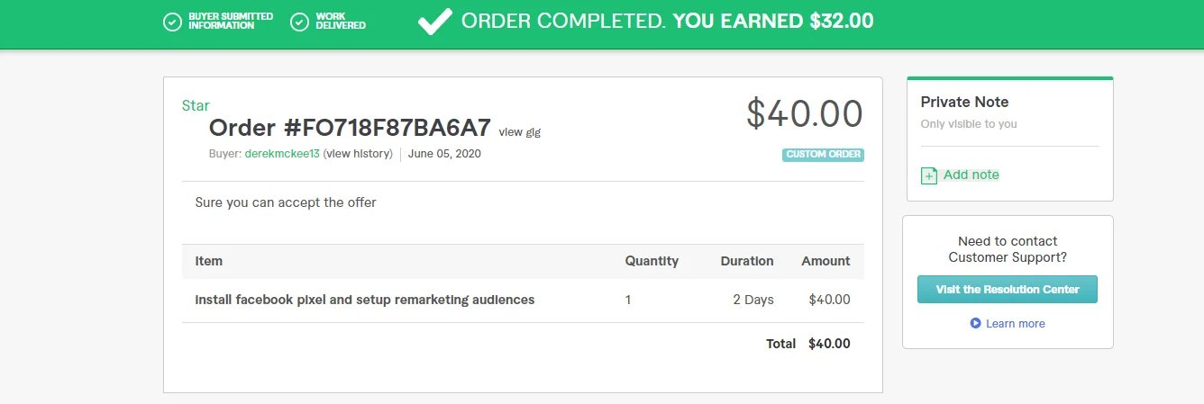Screen dimensions: 1204x404
Task: Open the view gig link
Action: (x=519, y=131)
